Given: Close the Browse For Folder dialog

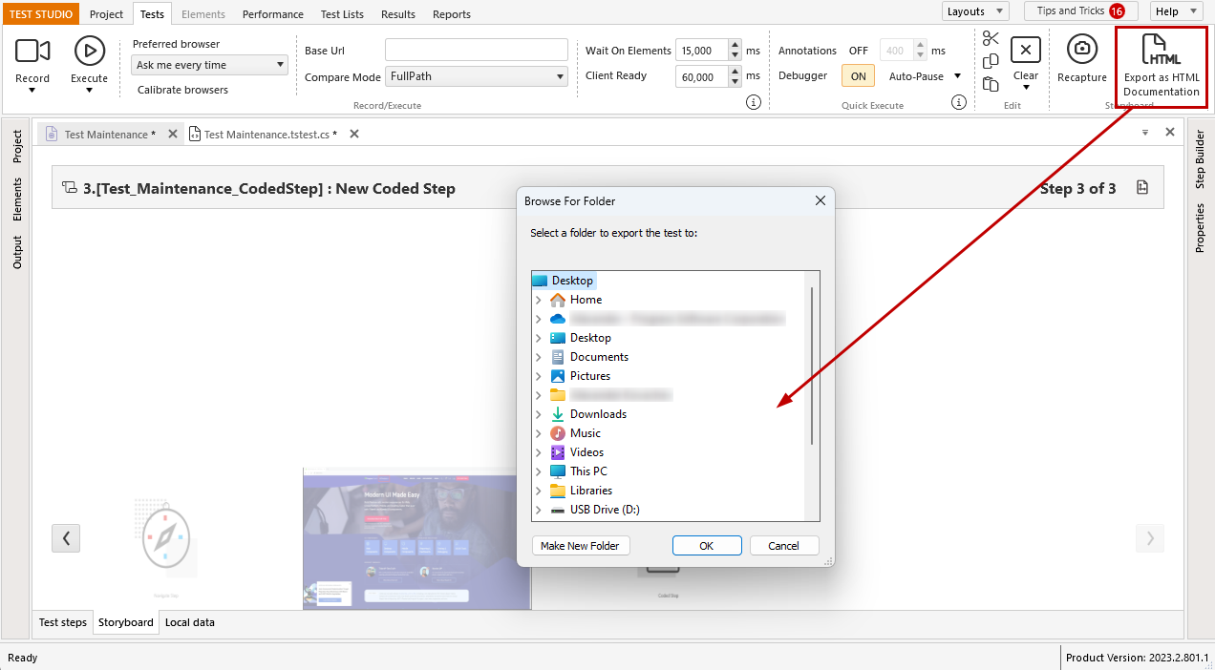Looking at the screenshot, I should pyautogui.click(x=820, y=201).
